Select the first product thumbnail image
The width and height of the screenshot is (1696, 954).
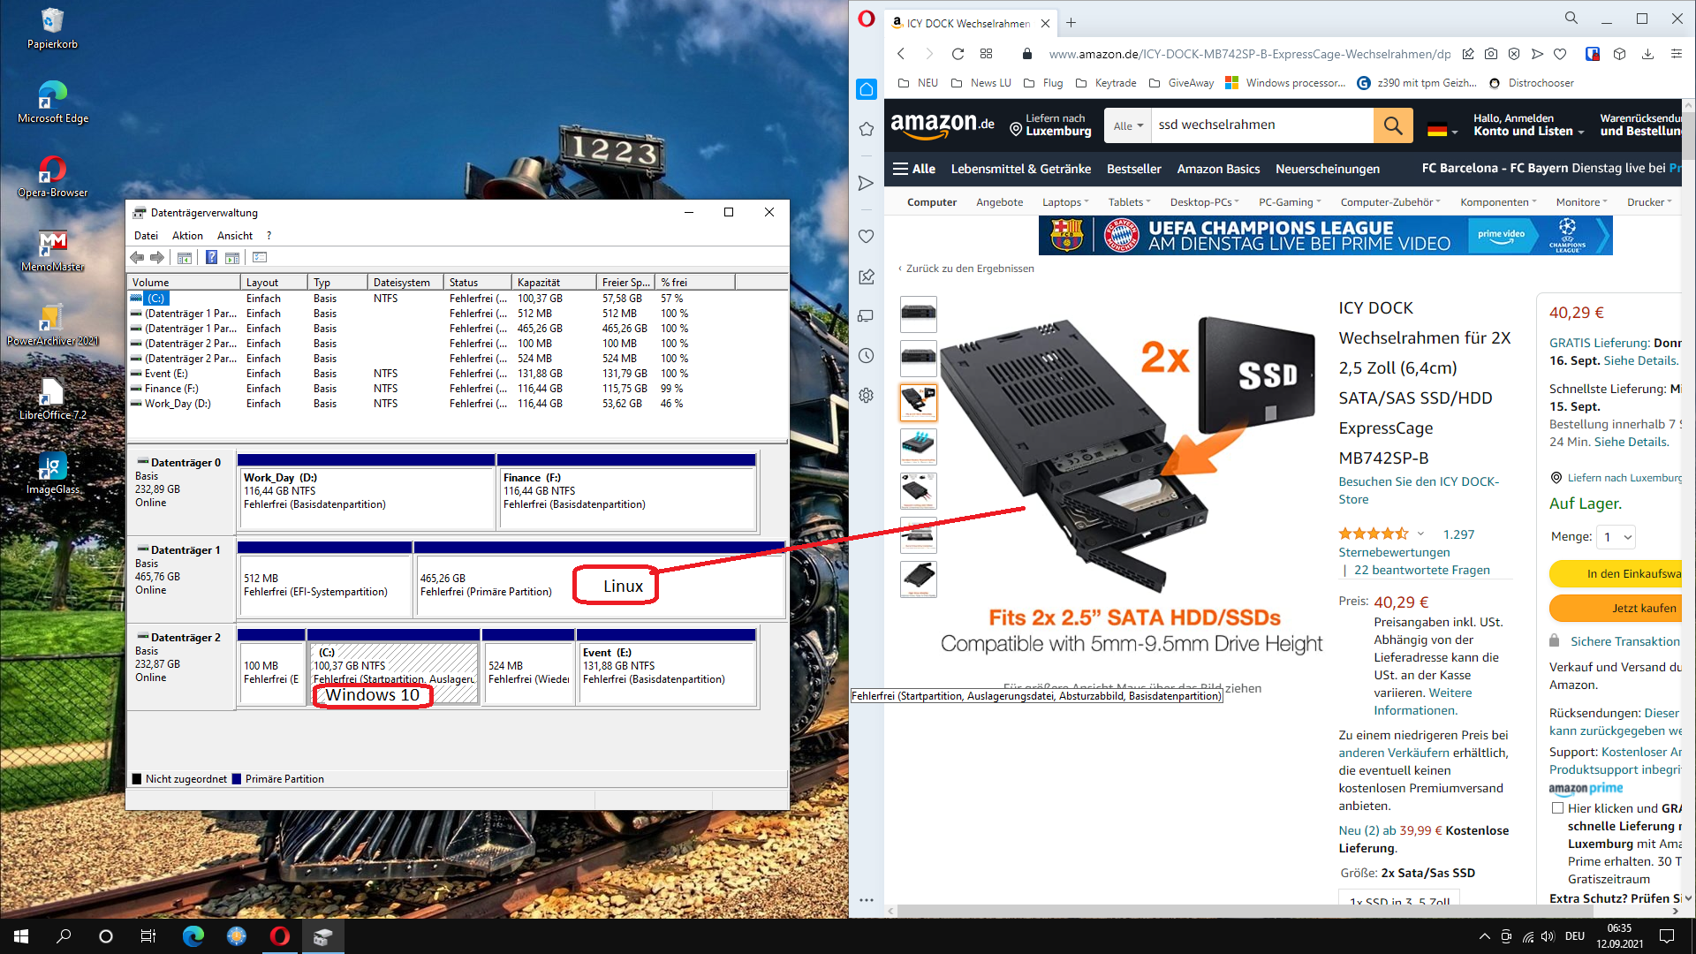pyautogui.click(x=918, y=314)
